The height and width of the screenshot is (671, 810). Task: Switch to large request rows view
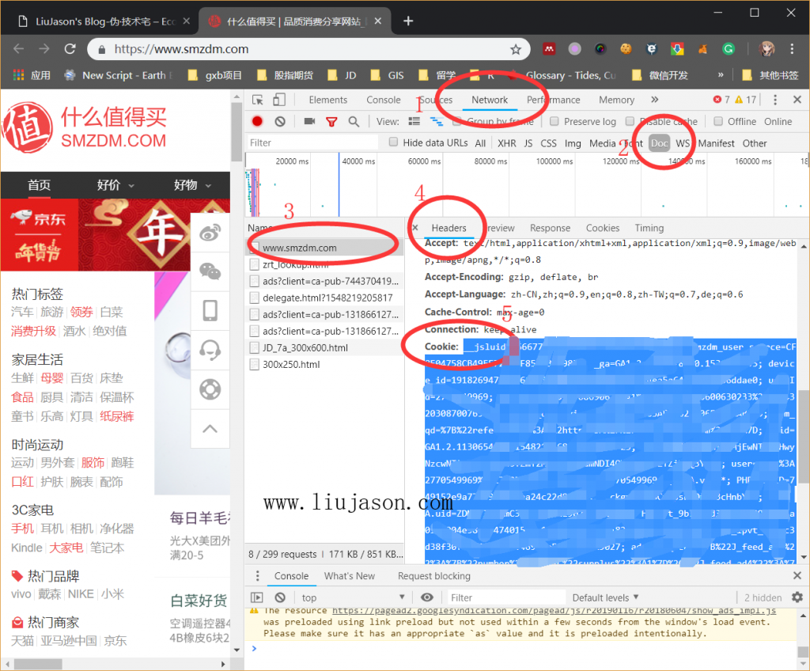(x=414, y=122)
